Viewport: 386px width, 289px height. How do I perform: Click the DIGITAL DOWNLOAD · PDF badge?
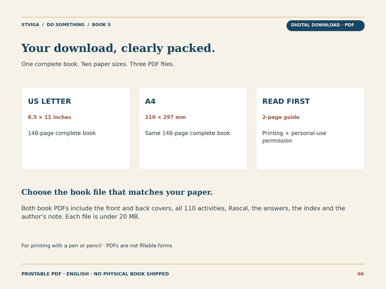point(325,26)
